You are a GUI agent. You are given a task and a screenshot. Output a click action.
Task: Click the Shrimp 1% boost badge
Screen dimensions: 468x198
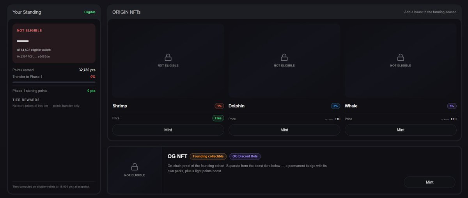pos(219,106)
